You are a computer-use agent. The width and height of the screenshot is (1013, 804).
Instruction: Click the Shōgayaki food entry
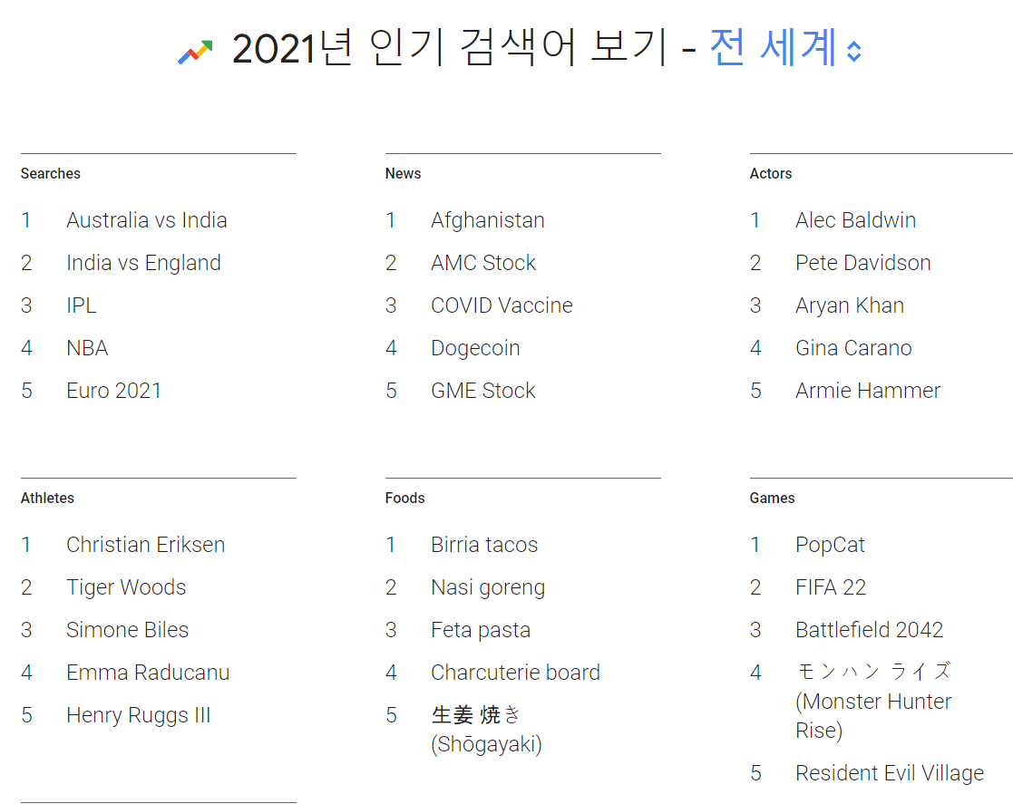coord(486,730)
